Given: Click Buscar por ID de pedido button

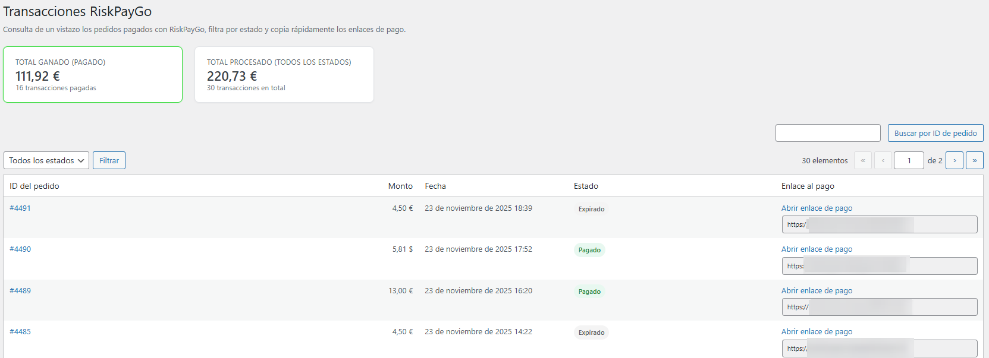Looking at the screenshot, I should click(x=935, y=133).
